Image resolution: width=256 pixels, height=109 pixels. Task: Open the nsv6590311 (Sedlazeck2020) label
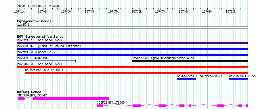[40, 40]
